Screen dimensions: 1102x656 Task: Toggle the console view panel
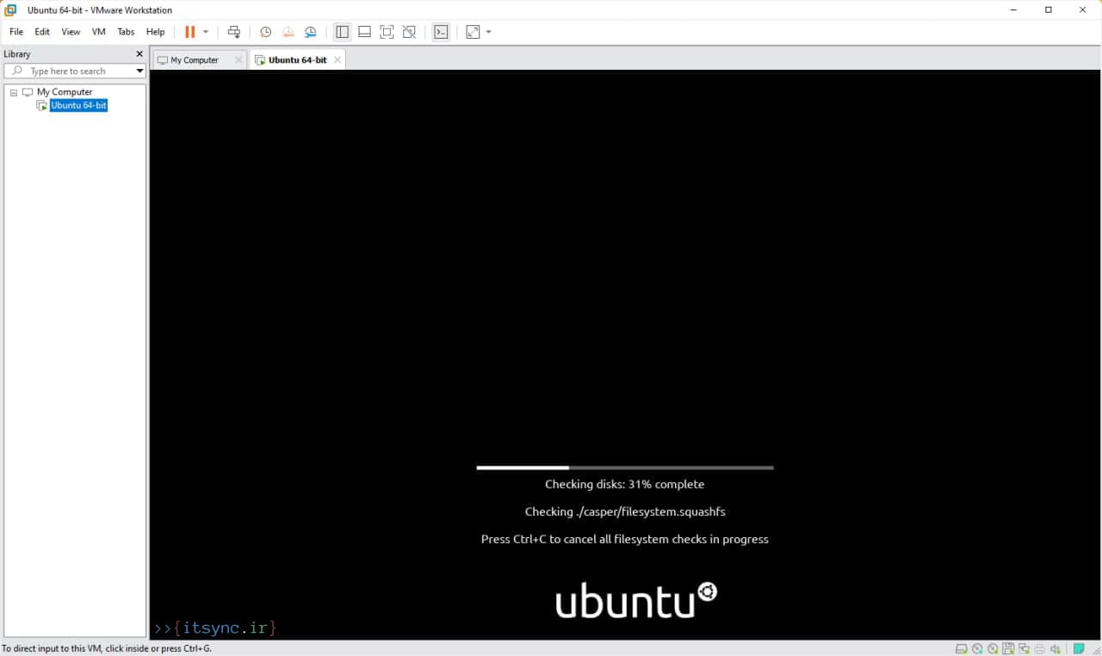point(441,31)
